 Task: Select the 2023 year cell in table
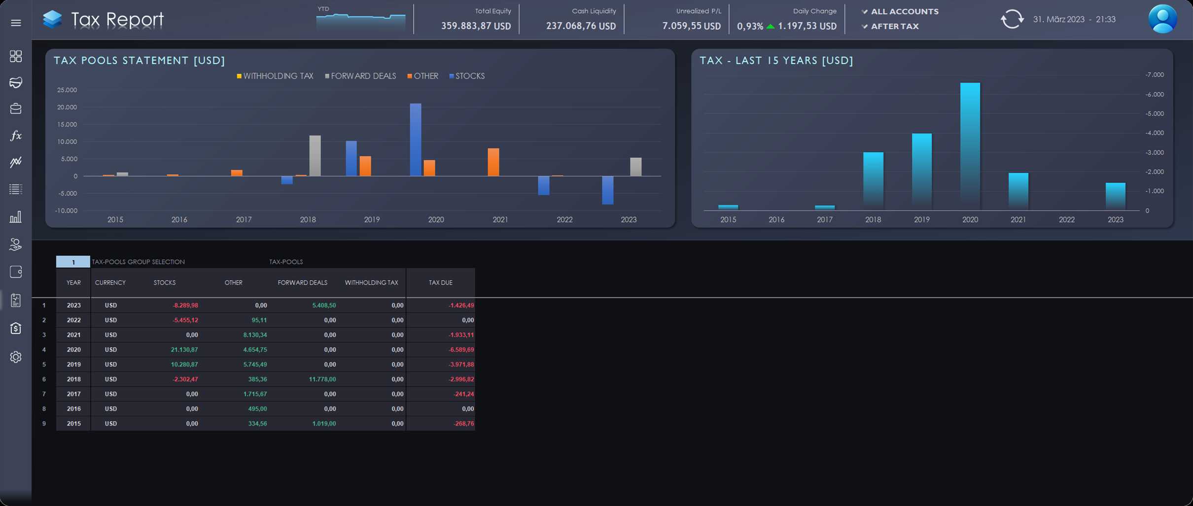coord(73,305)
